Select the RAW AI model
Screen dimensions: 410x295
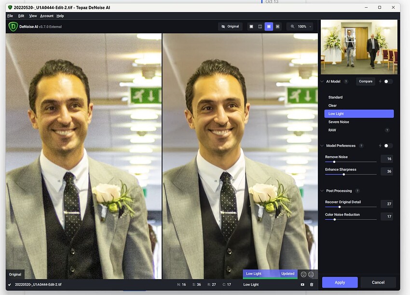[x=359, y=130]
